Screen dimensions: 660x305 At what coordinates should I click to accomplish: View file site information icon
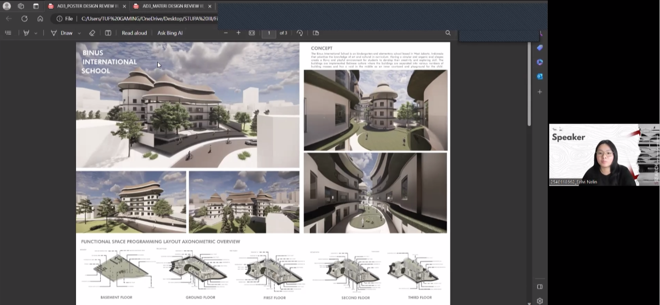click(59, 19)
